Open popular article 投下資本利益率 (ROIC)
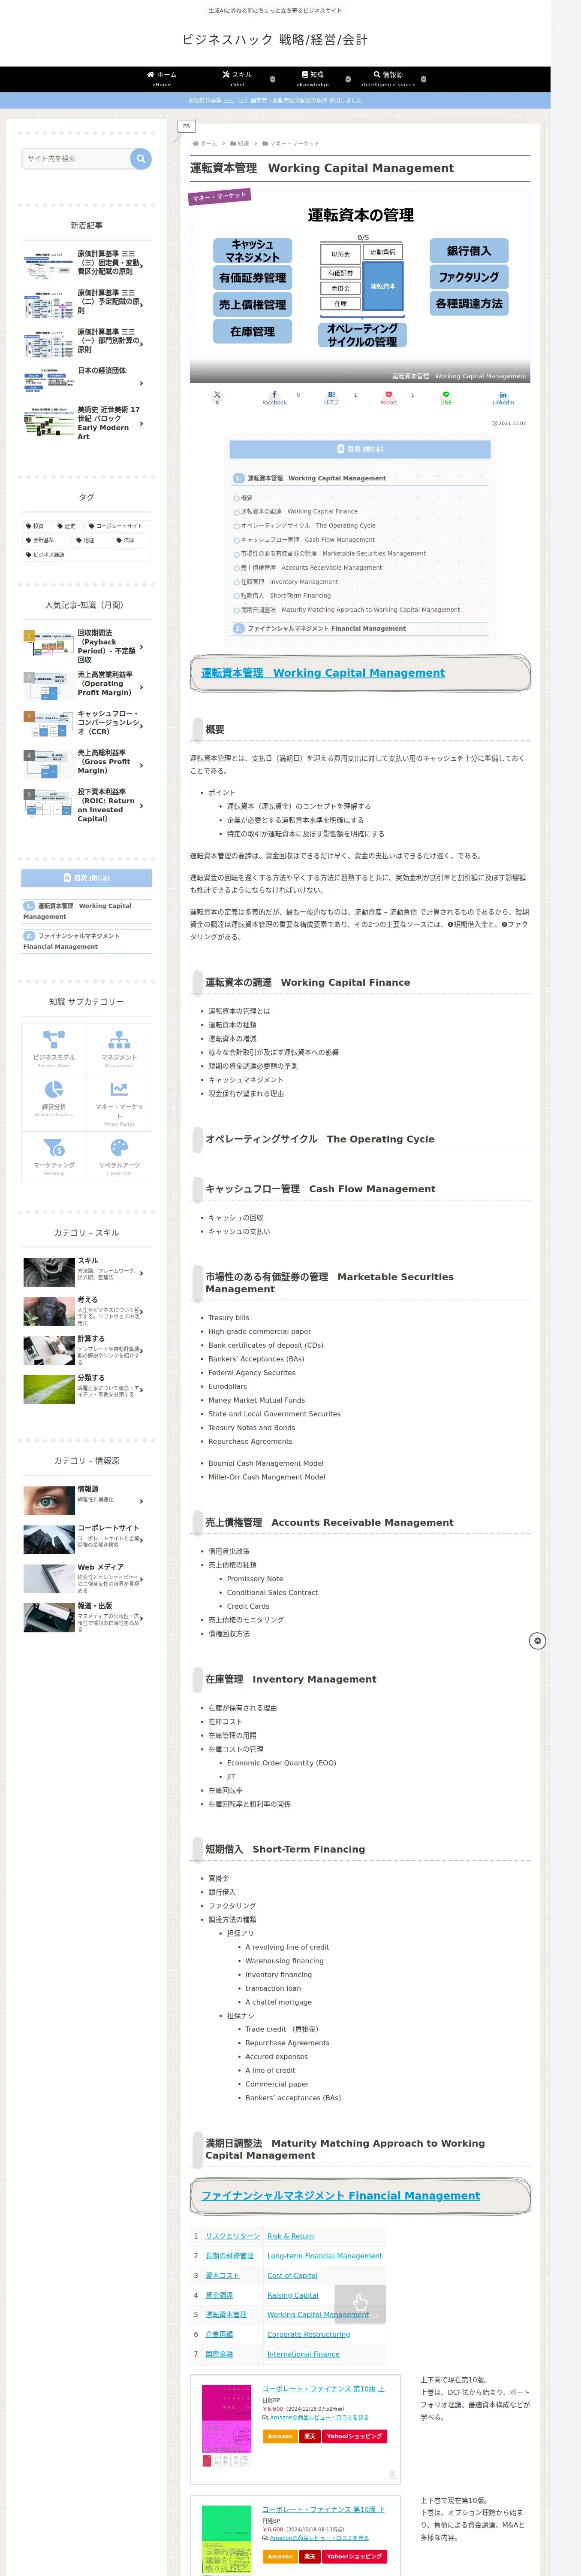 [87, 805]
